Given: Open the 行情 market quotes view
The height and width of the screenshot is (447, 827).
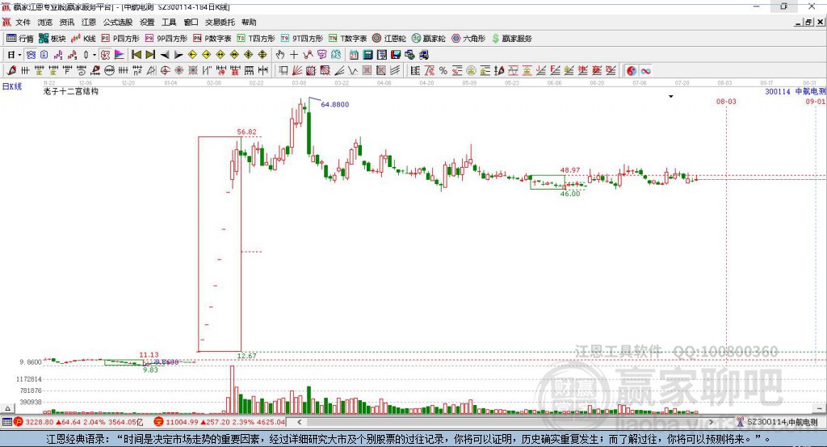Looking at the screenshot, I should point(20,39).
